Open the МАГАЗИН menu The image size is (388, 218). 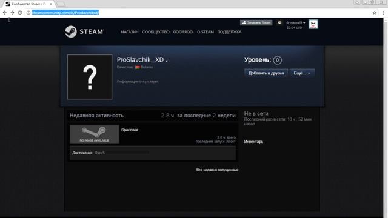click(x=129, y=32)
